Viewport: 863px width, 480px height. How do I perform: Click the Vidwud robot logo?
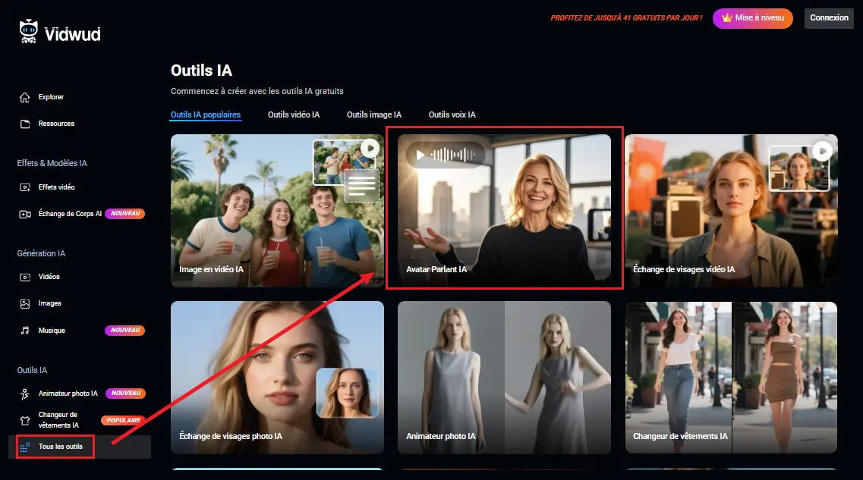point(29,31)
